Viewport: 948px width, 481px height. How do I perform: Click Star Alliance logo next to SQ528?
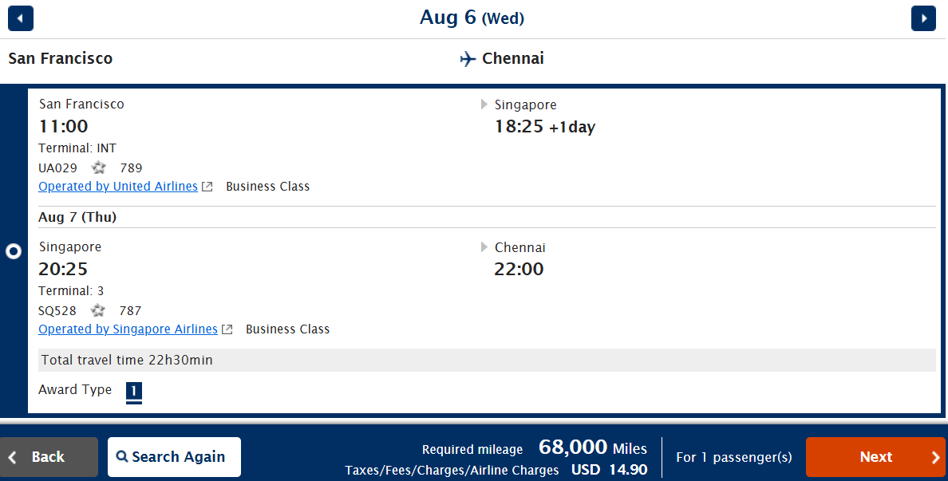[x=98, y=310]
